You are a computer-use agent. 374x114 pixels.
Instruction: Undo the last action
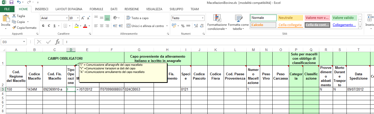tap(19, 3)
